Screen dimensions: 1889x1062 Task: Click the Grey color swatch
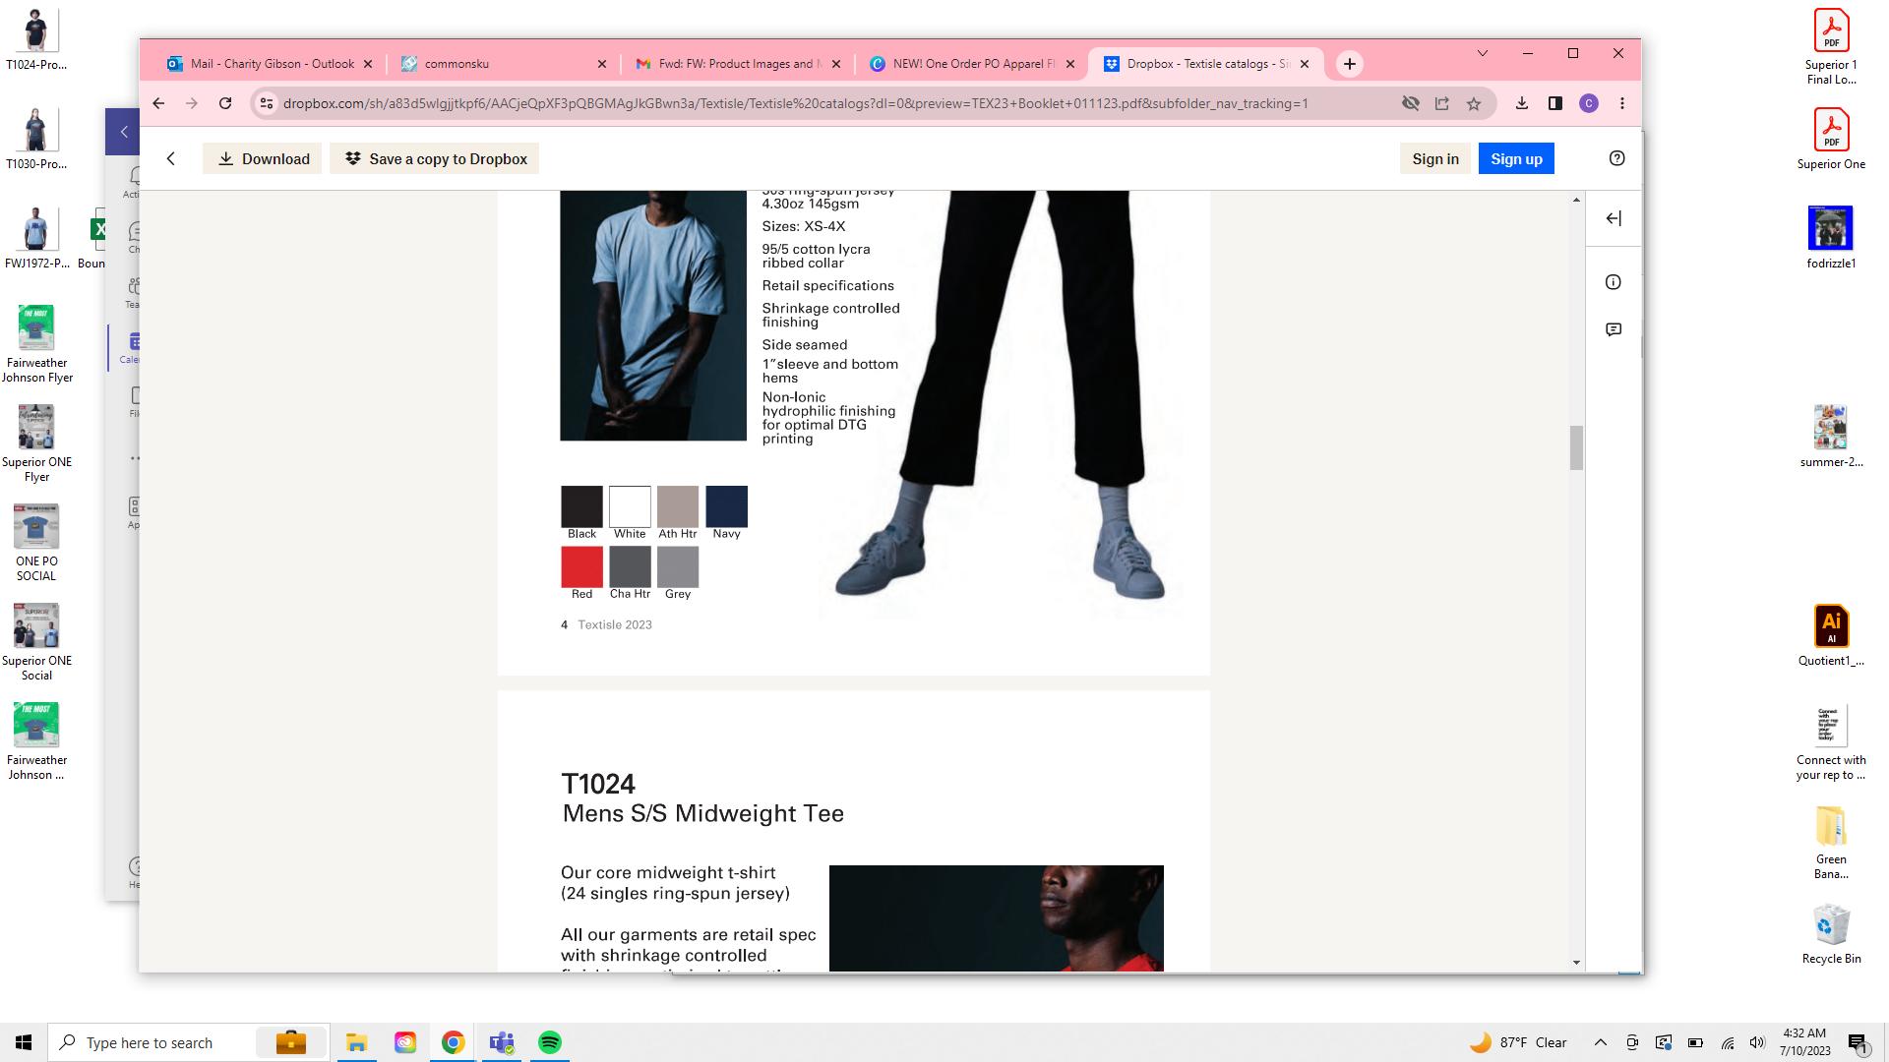tap(678, 566)
